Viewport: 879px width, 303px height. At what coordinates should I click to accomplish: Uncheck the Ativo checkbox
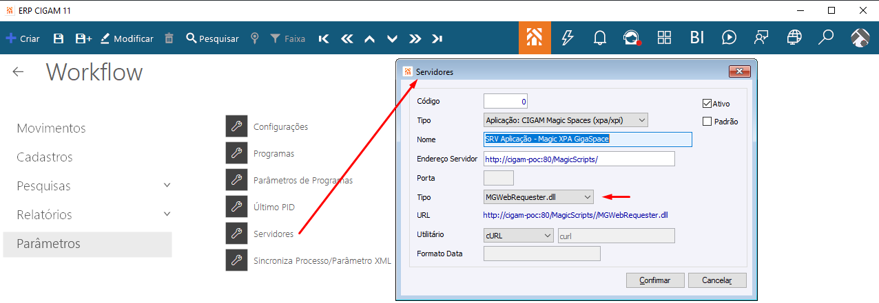707,104
